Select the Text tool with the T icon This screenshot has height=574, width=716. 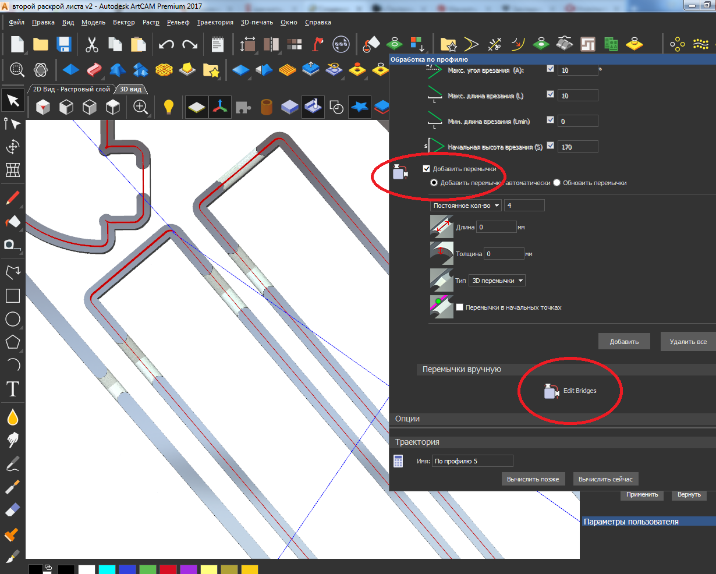pos(13,388)
